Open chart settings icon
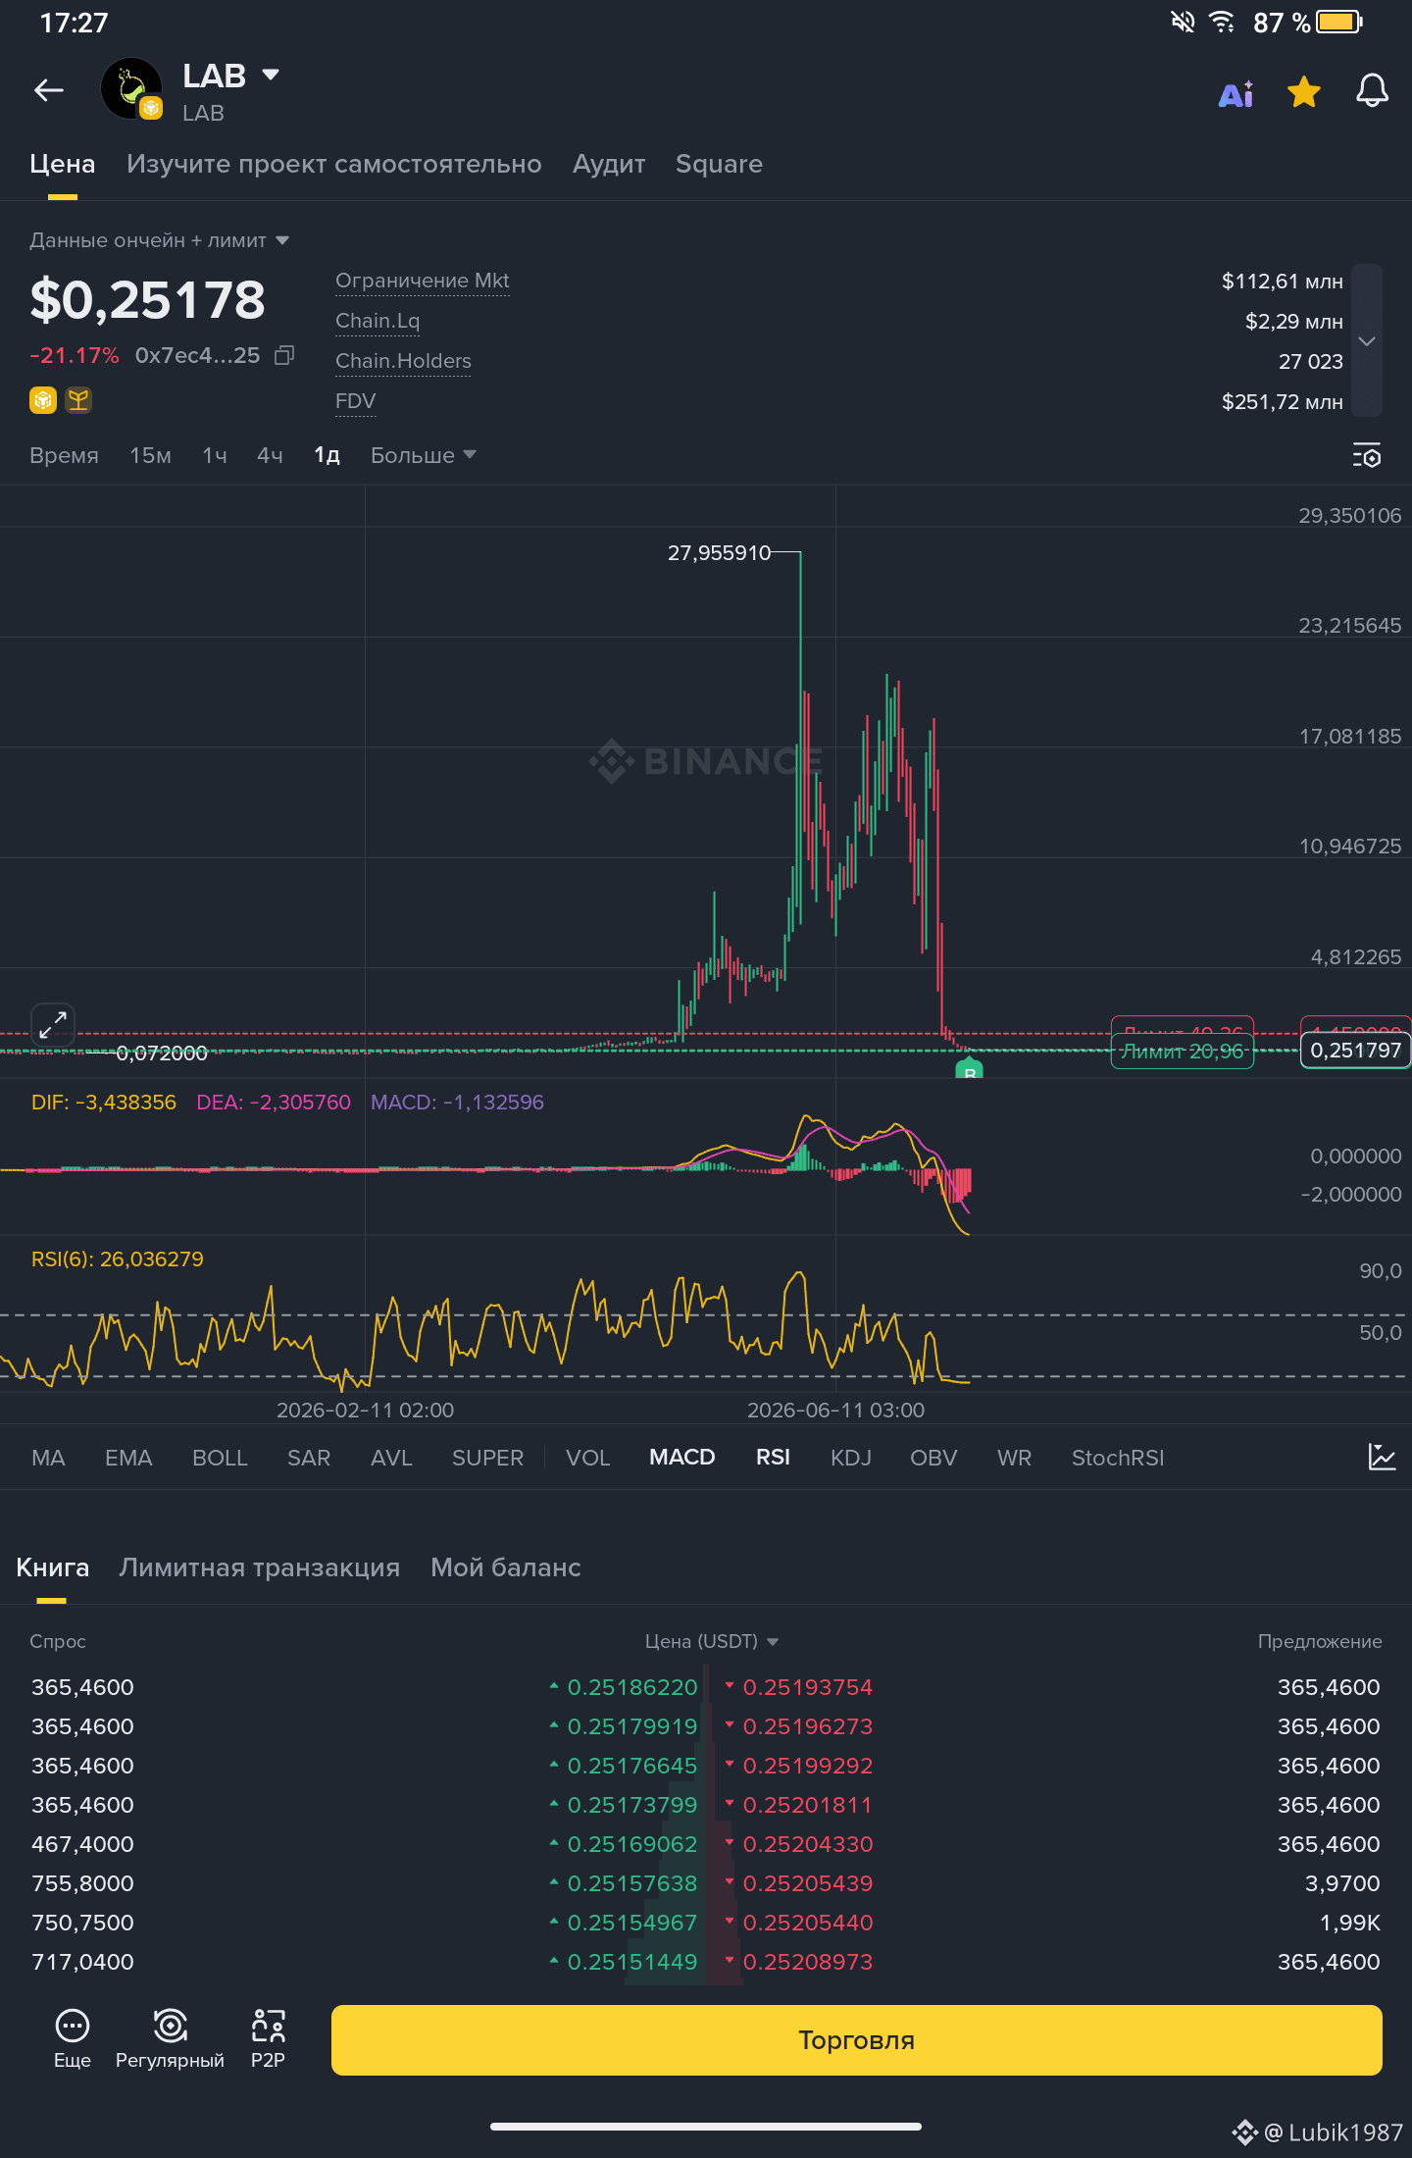1412x2158 pixels. 1367,456
